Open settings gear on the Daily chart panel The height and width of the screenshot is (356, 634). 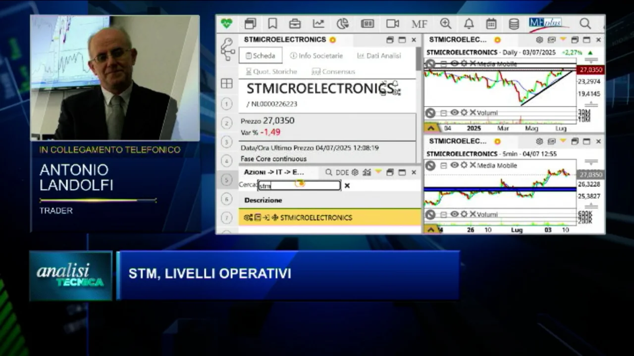539,40
